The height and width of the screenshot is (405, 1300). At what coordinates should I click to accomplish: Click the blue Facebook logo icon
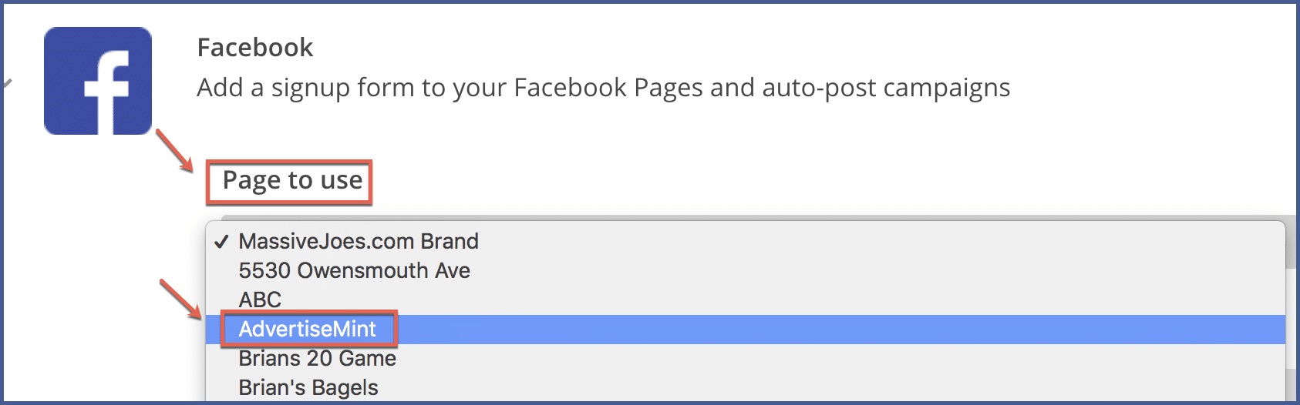pos(98,81)
